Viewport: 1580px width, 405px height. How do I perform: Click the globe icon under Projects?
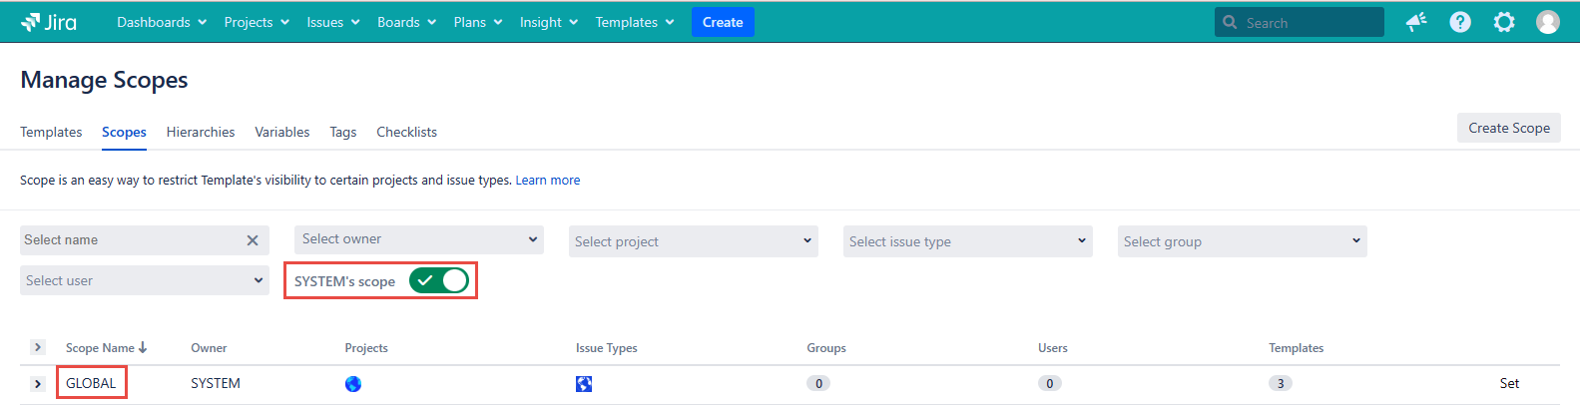click(x=353, y=384)
